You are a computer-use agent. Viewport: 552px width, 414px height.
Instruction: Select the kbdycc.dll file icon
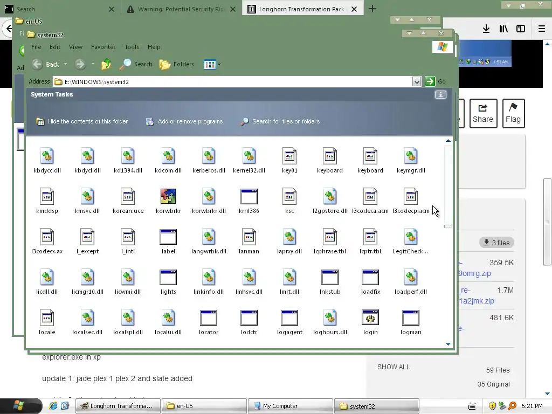47,156
